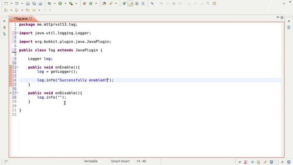Collapse the onDisable method fold at line 17
This screenshot has width=293, height=165.
click(x=17, y=93)
